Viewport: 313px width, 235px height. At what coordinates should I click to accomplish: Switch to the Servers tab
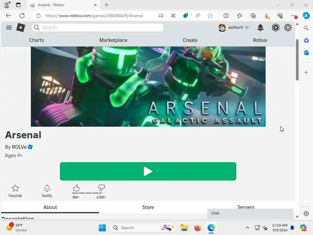coord(246,207)
